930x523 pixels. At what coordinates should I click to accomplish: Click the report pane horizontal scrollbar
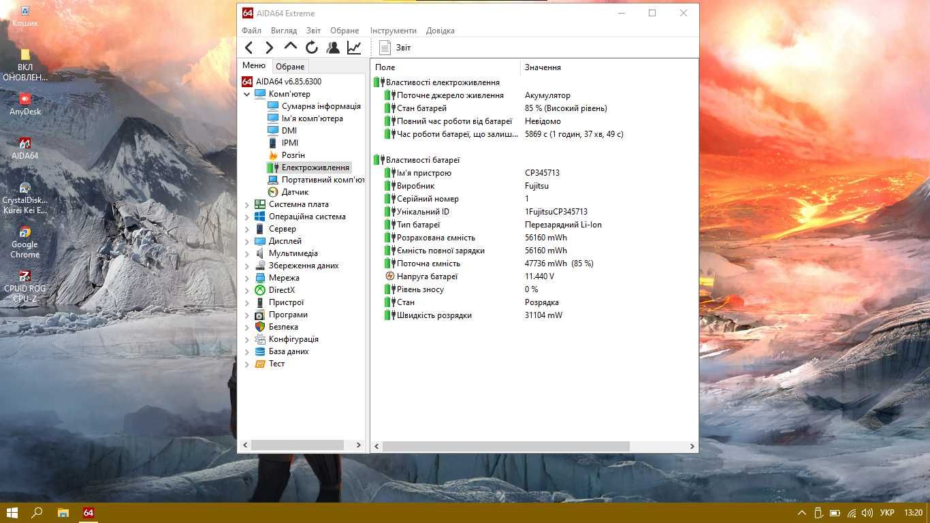pyautogui.click(x=506, y=446)
